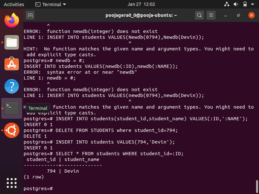
Task: Open the Activities overview
Action: tap(14, 5)
